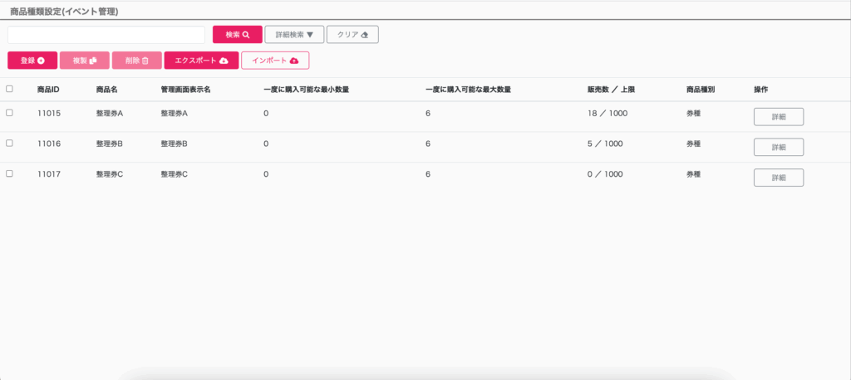
Task: Check the checkbox for product 11016
Action: [x=9, y=144]
